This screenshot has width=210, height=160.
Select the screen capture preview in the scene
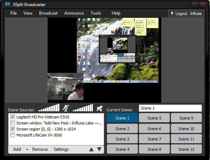pyautogui.click(x=118, y=50)
